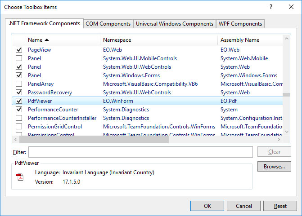Uncheck the PageView checkbox
This screenshot has width=302, height=216.
[19, 50]
